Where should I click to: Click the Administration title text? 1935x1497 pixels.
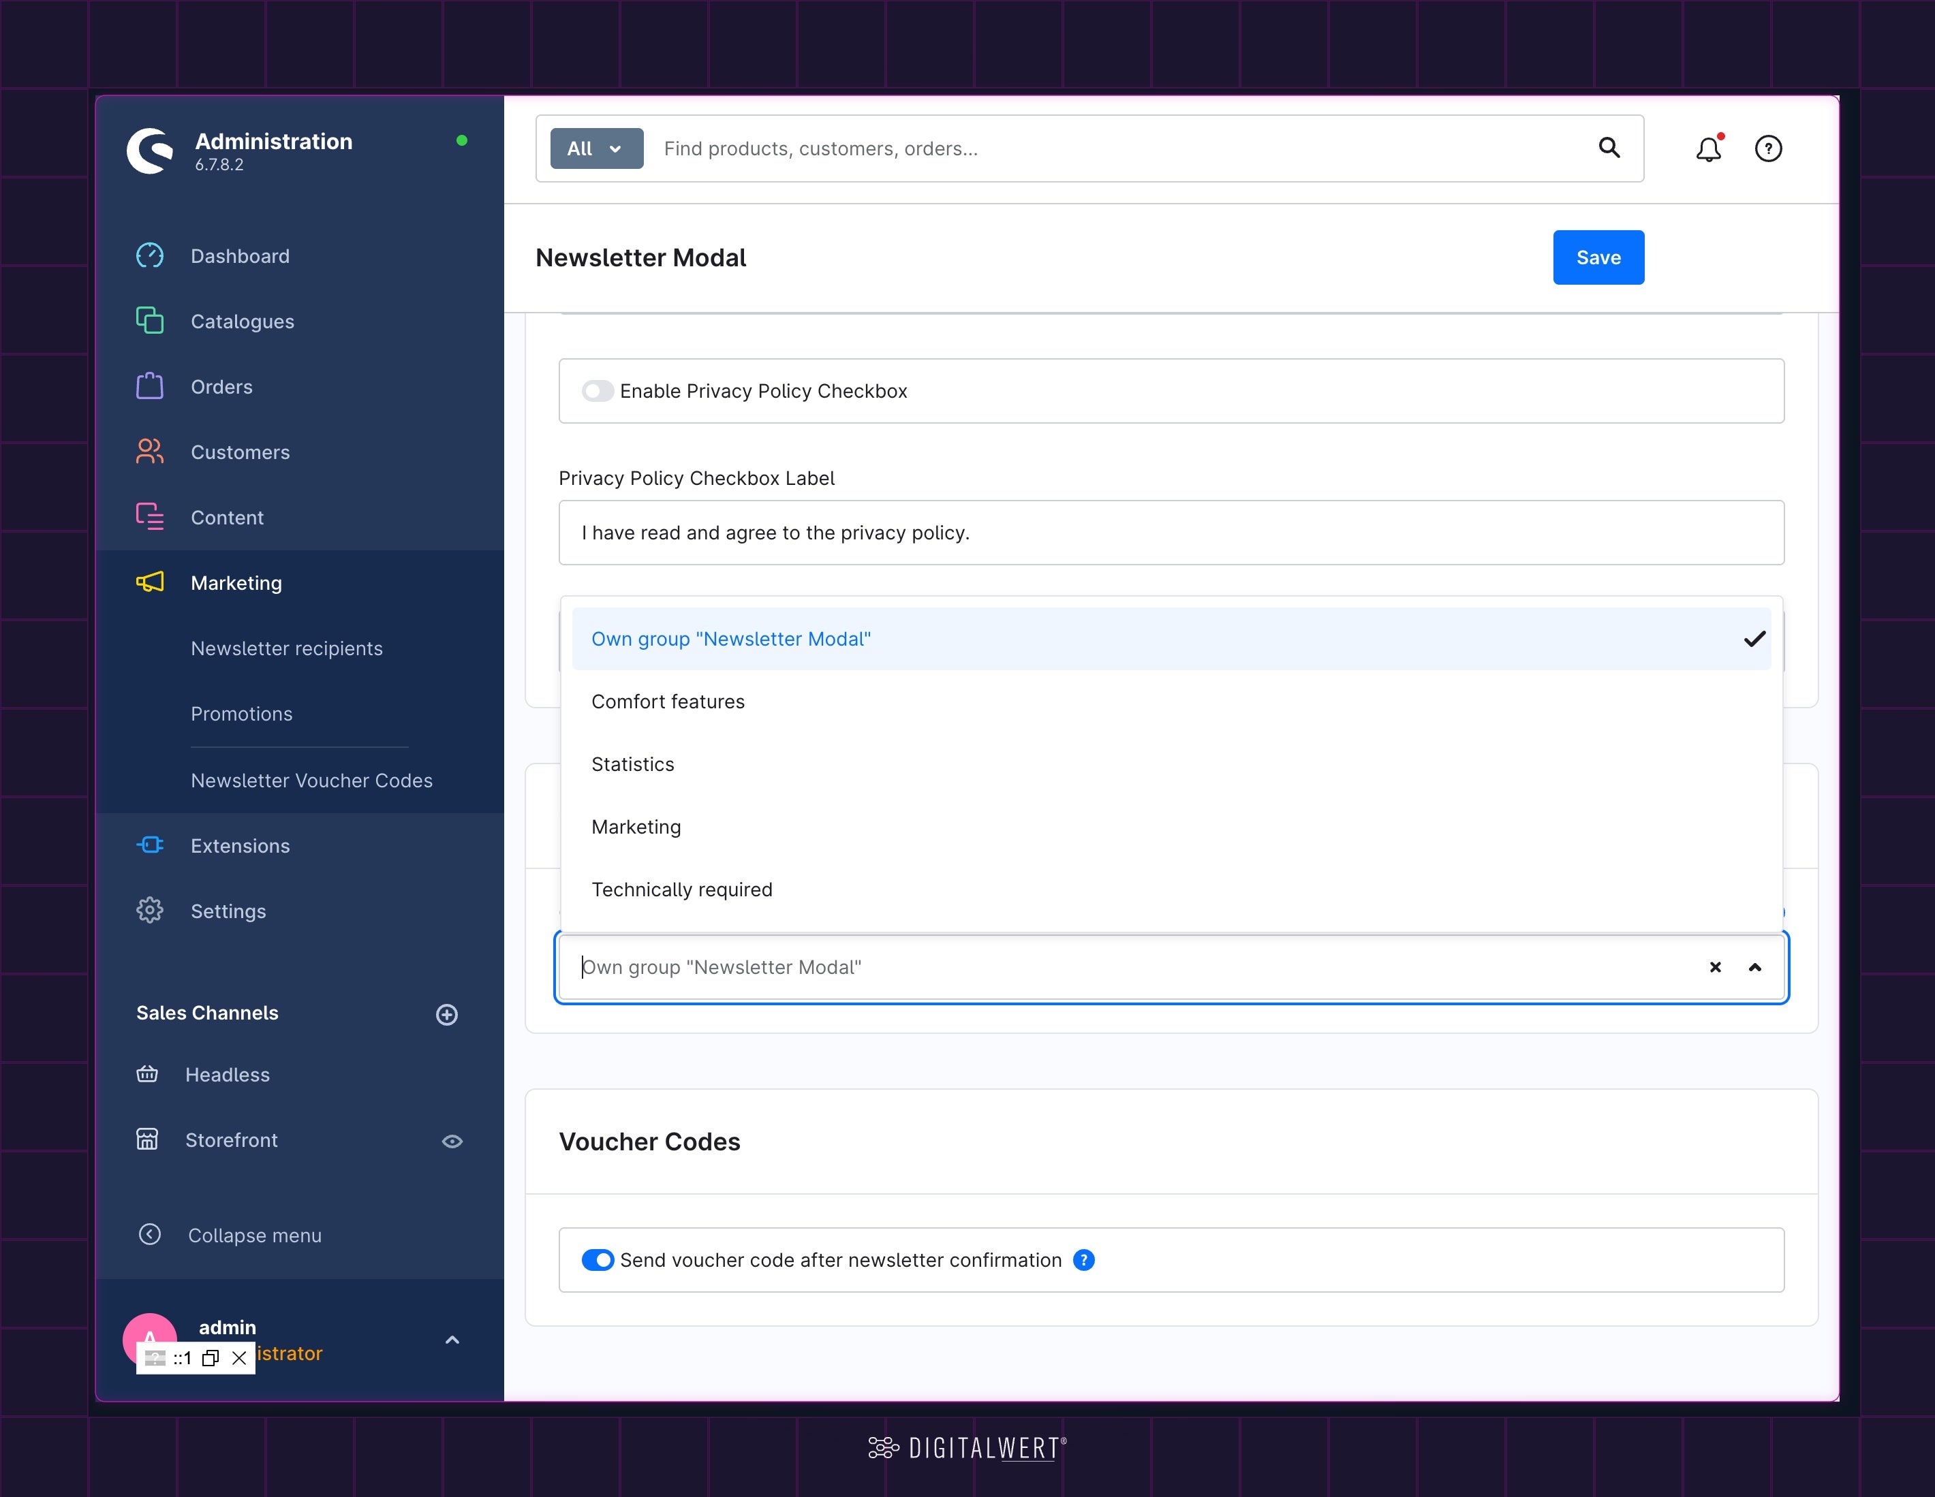[274, 142]
